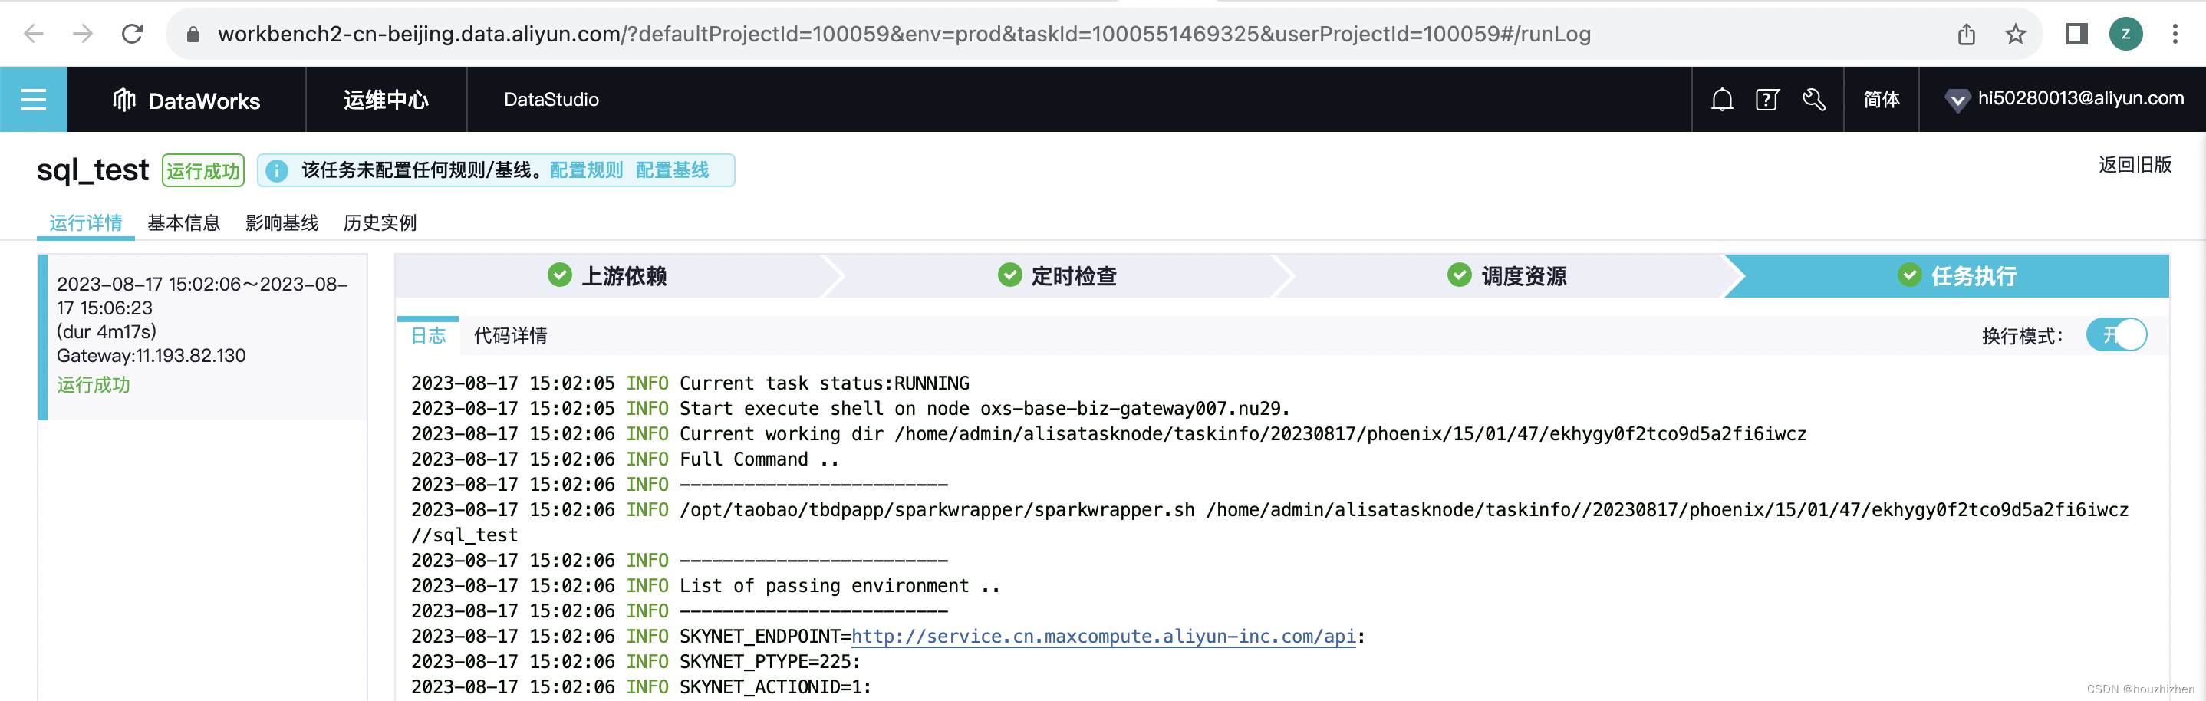2206x701 pixels.
Task: Click the log line 'Current task status:RUNNING'
Action: [x=690, y=383]
